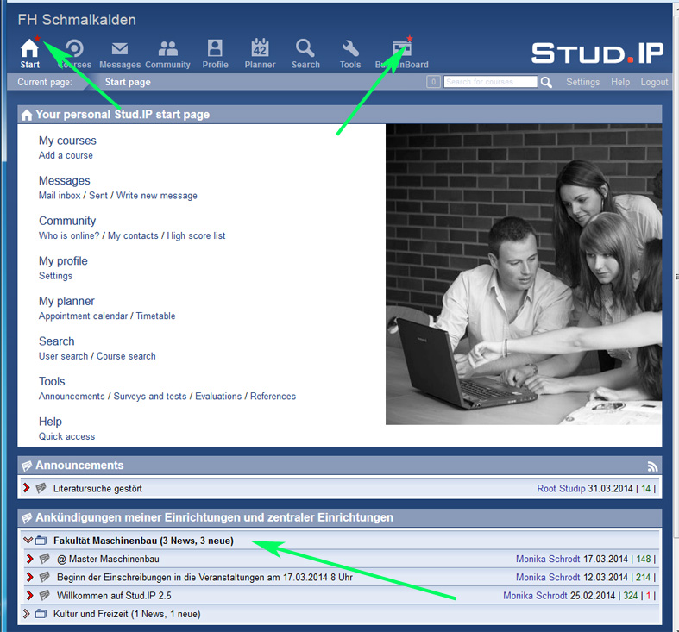Open the Community people icon
The image size is (679, 632).
(x=167, y=49)
